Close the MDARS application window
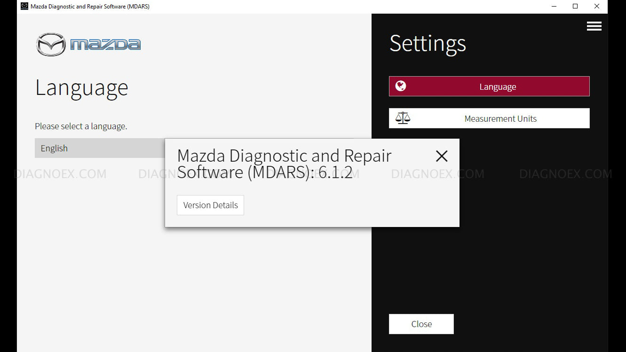 click(596, 7)
